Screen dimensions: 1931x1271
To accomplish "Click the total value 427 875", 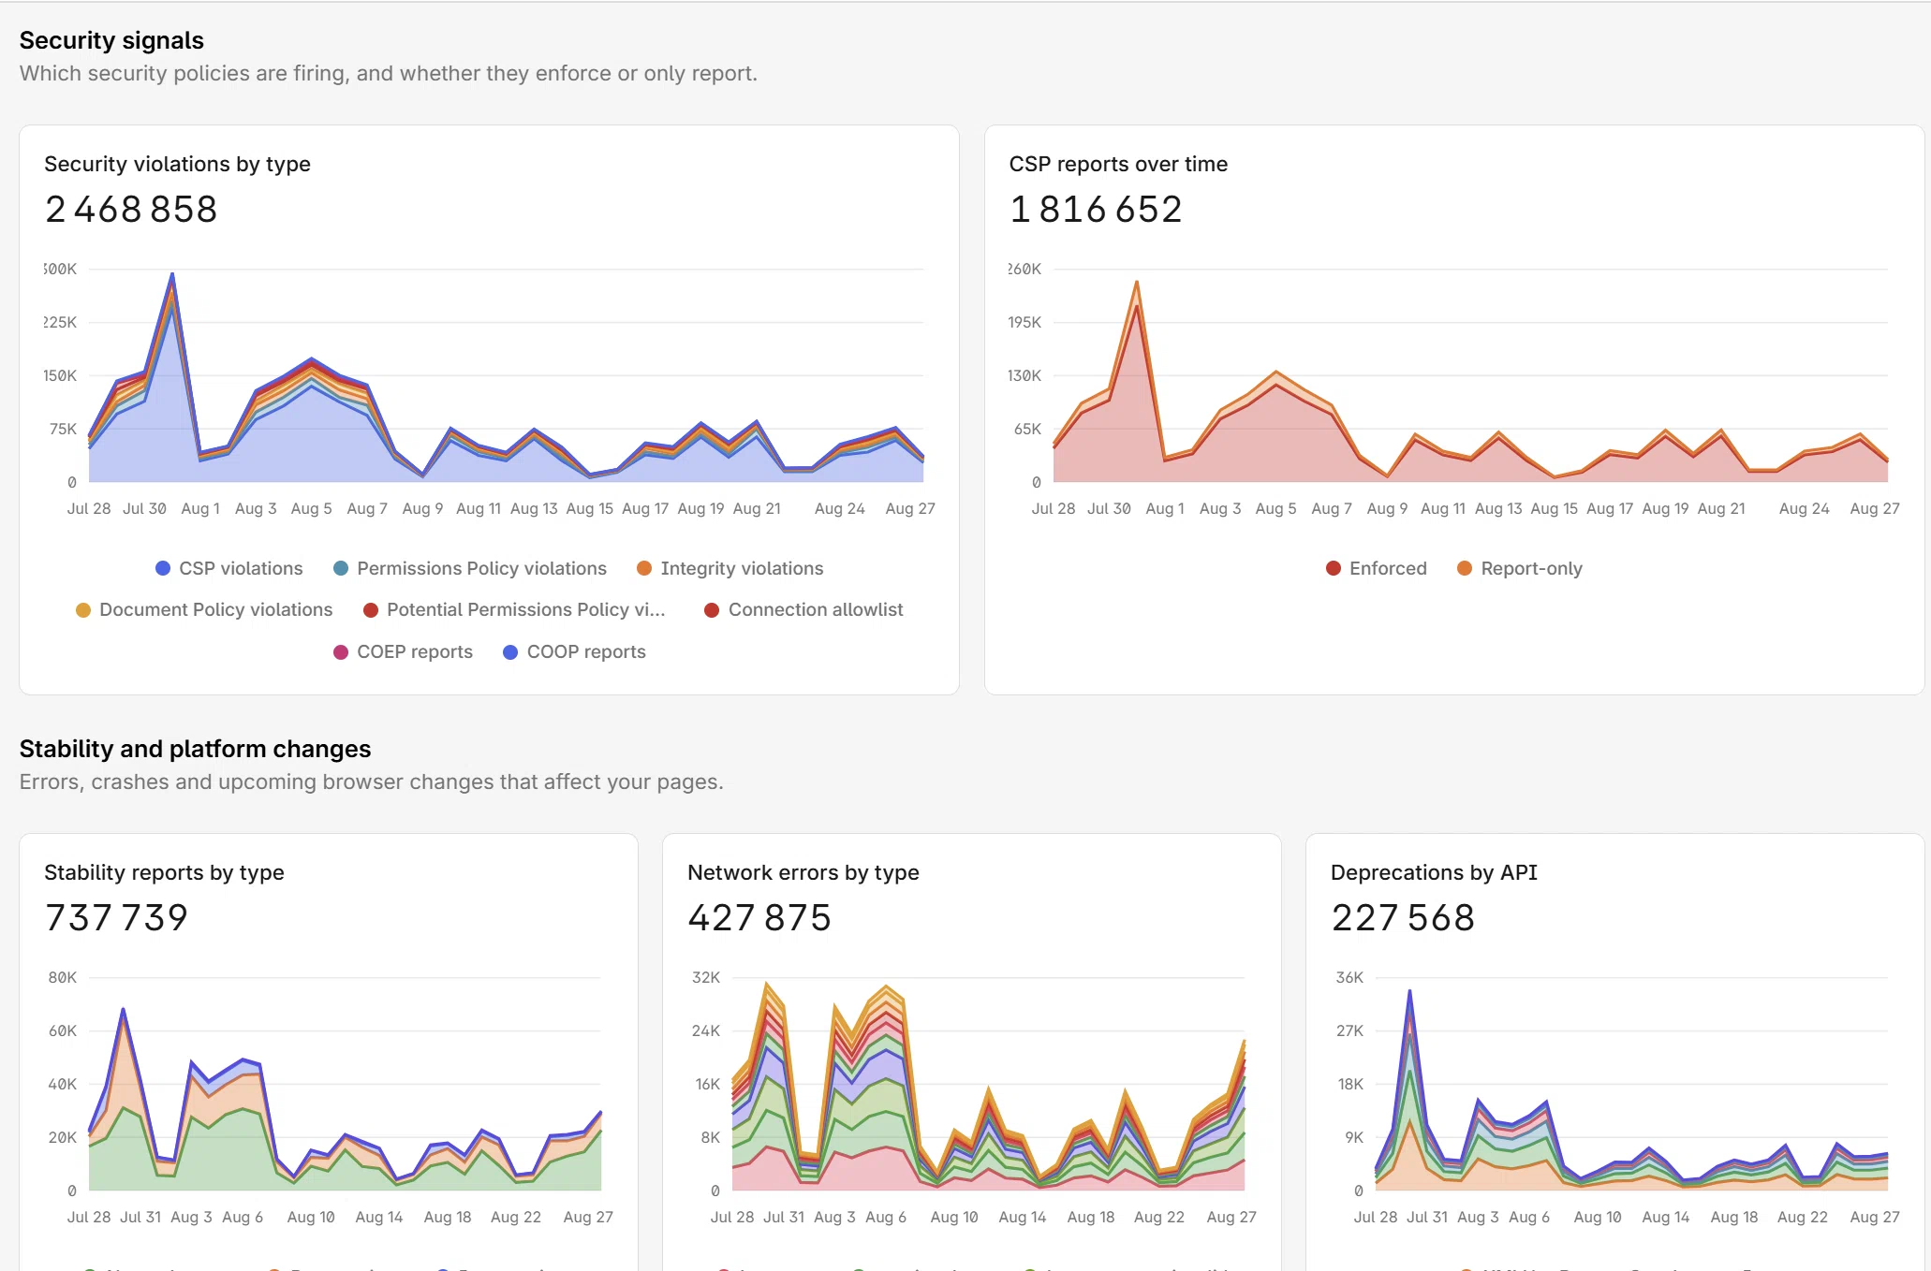I will tap(759, 917).
